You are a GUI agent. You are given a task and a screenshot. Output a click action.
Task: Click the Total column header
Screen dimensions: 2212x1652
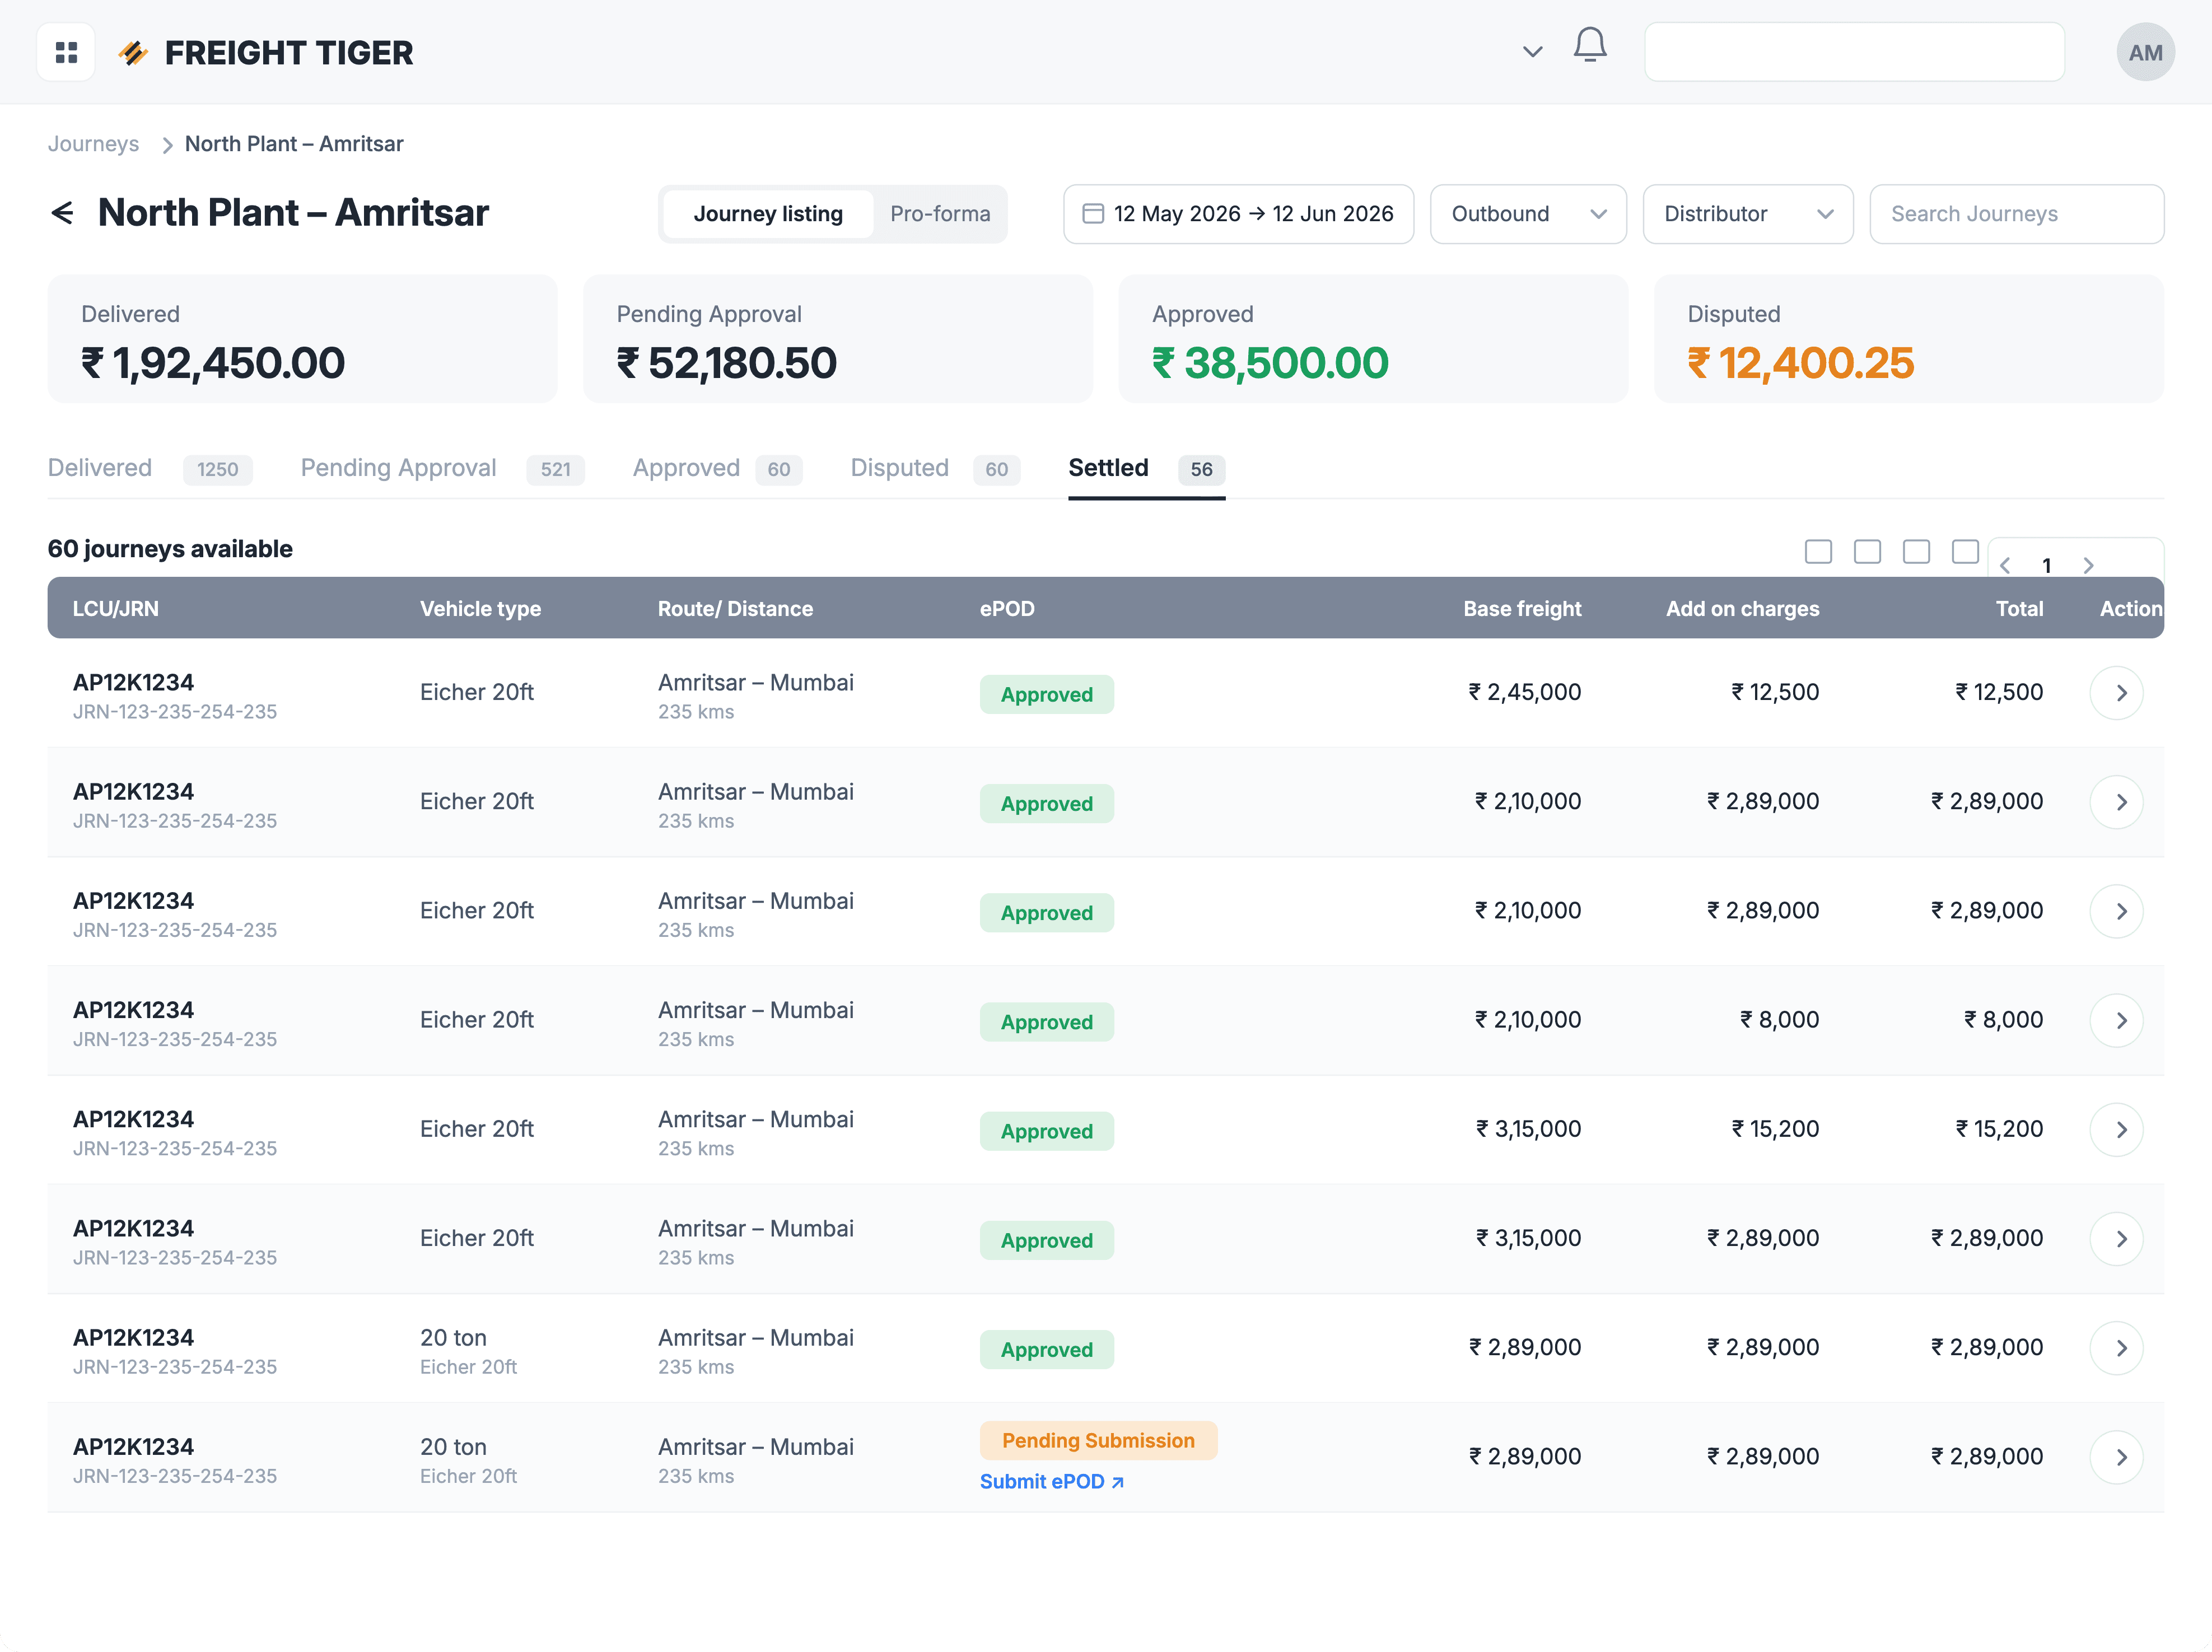coord(2019,609)
